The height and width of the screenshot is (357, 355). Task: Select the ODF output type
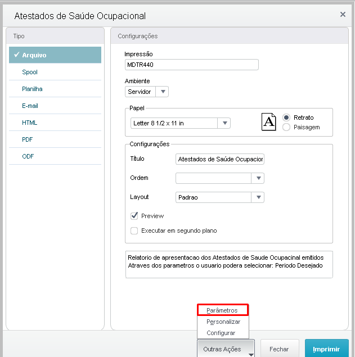pyautogui.click(x=55, y=156)
